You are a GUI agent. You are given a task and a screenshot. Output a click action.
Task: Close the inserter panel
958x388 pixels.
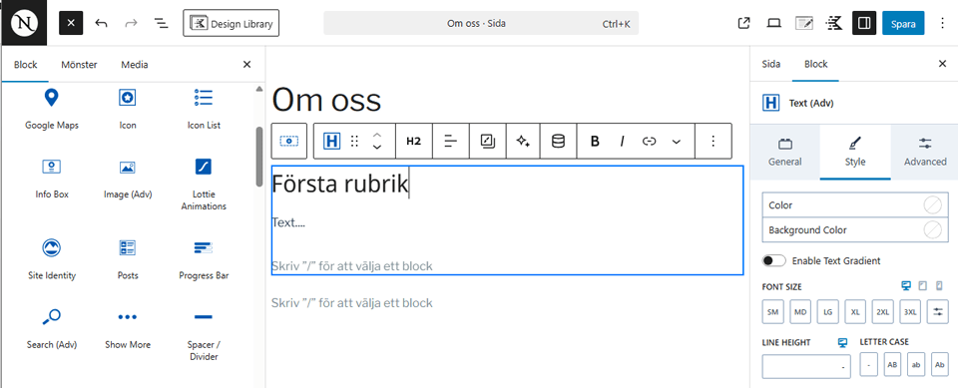(246, 64)
